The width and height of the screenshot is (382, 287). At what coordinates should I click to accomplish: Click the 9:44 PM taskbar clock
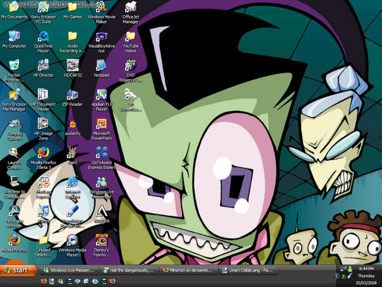coord(366,269)
